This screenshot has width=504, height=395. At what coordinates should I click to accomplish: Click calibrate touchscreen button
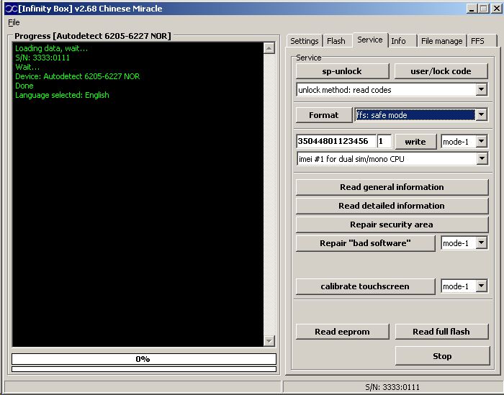366,286
